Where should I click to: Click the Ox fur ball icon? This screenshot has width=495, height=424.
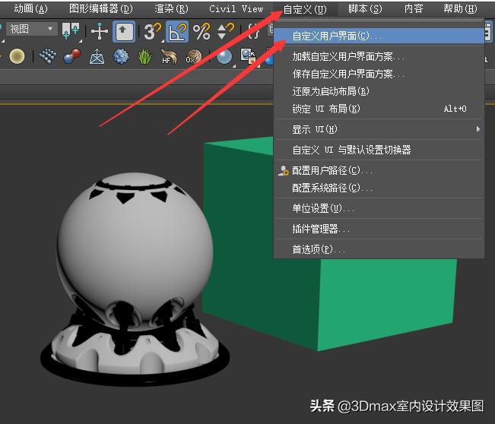pyautogui.click(x=194, y=57)
